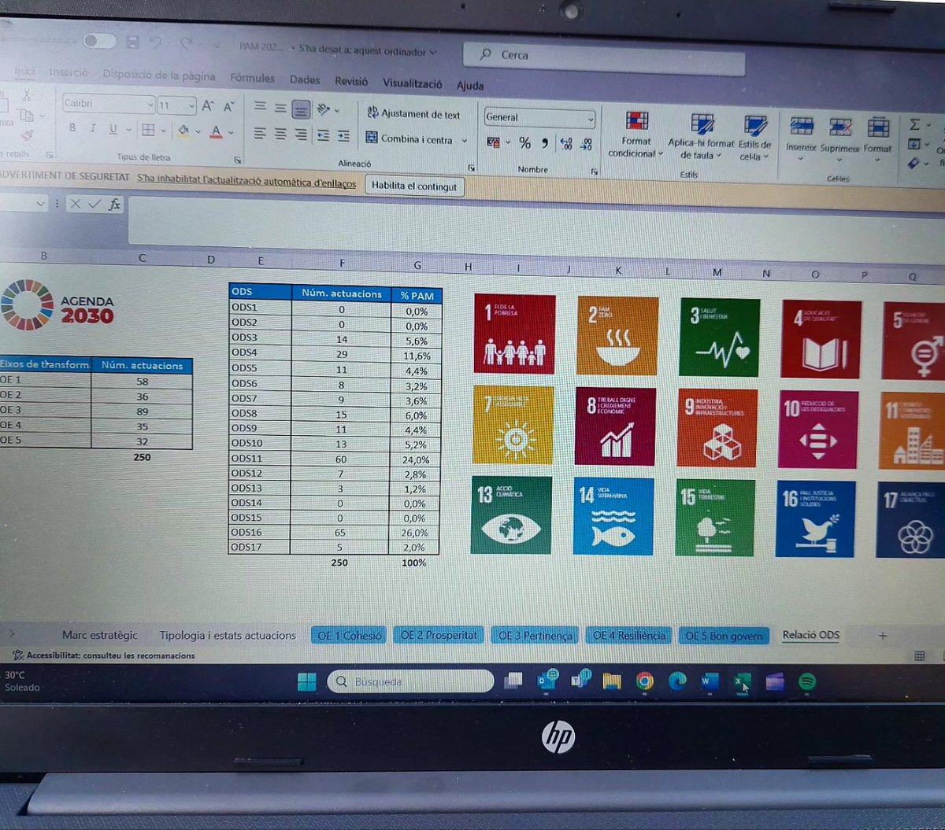Switch to OE 5 Bon govern sheet
945x830 pixels.
(x=724, y=636)
